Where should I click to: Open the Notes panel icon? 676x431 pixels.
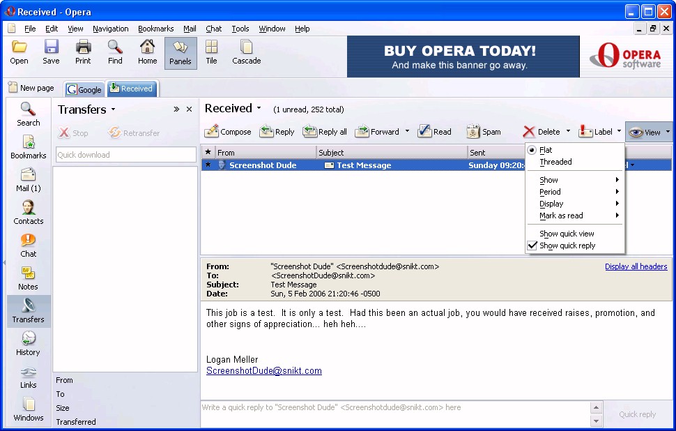28,273
